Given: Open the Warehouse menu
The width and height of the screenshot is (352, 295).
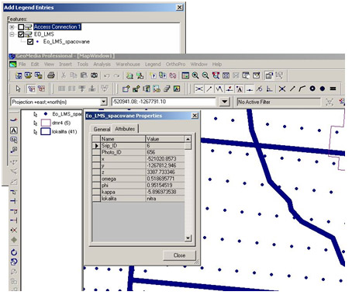Looking at the screenshot, I should 128,64.
